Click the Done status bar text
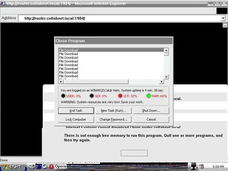 (x=4, y=160)
